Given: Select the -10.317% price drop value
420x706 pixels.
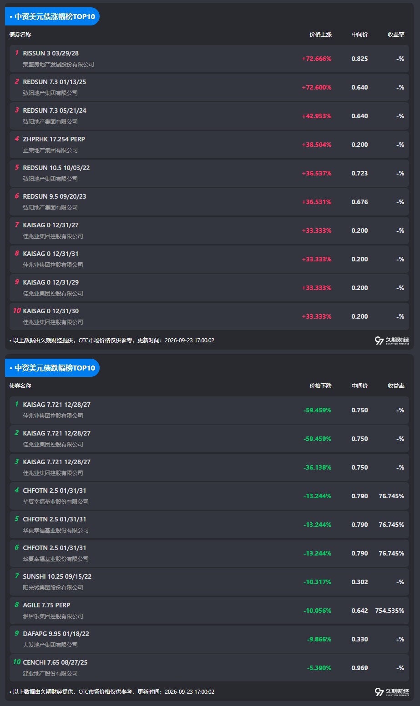Looking at the screenshot, I should pos(317,582).
